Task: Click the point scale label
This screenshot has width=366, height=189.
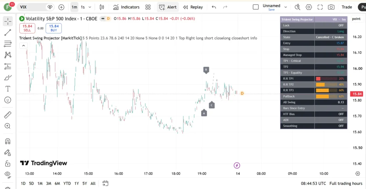Action: pos(356,19)
